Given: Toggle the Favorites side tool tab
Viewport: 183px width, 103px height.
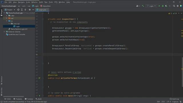Looking at the screenshot, I should pos(1,92).
